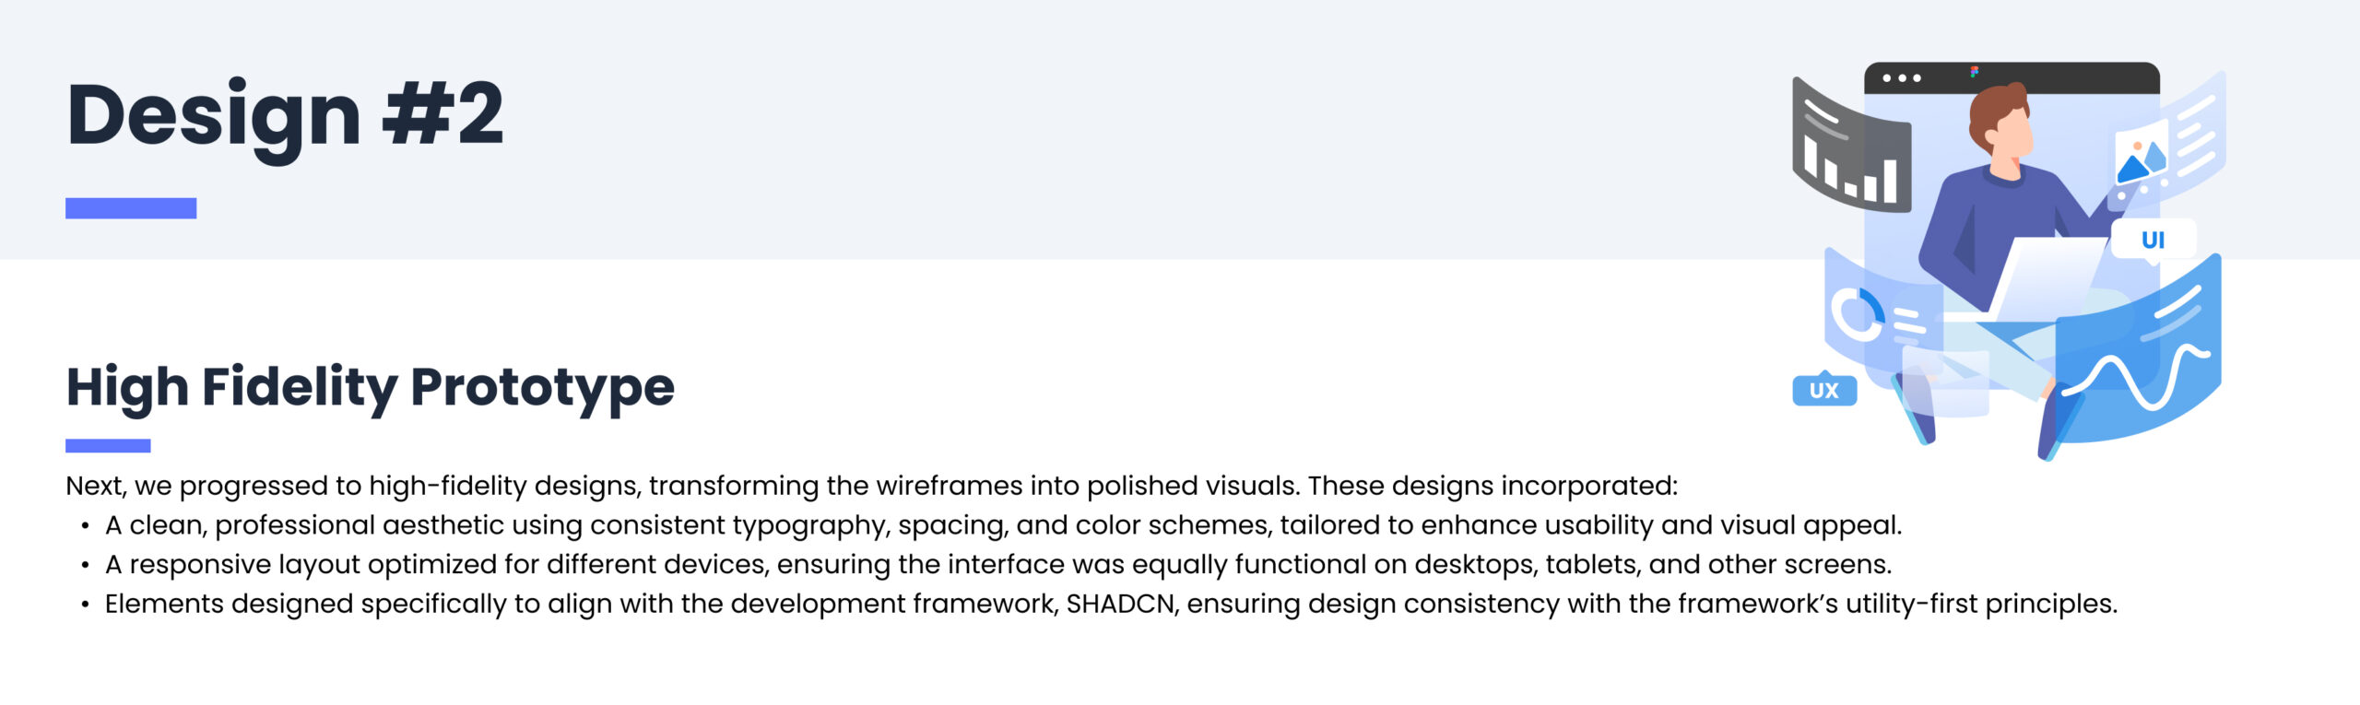Click the dark bar chart panel
2360x705 pixels.
[1849, 152]
